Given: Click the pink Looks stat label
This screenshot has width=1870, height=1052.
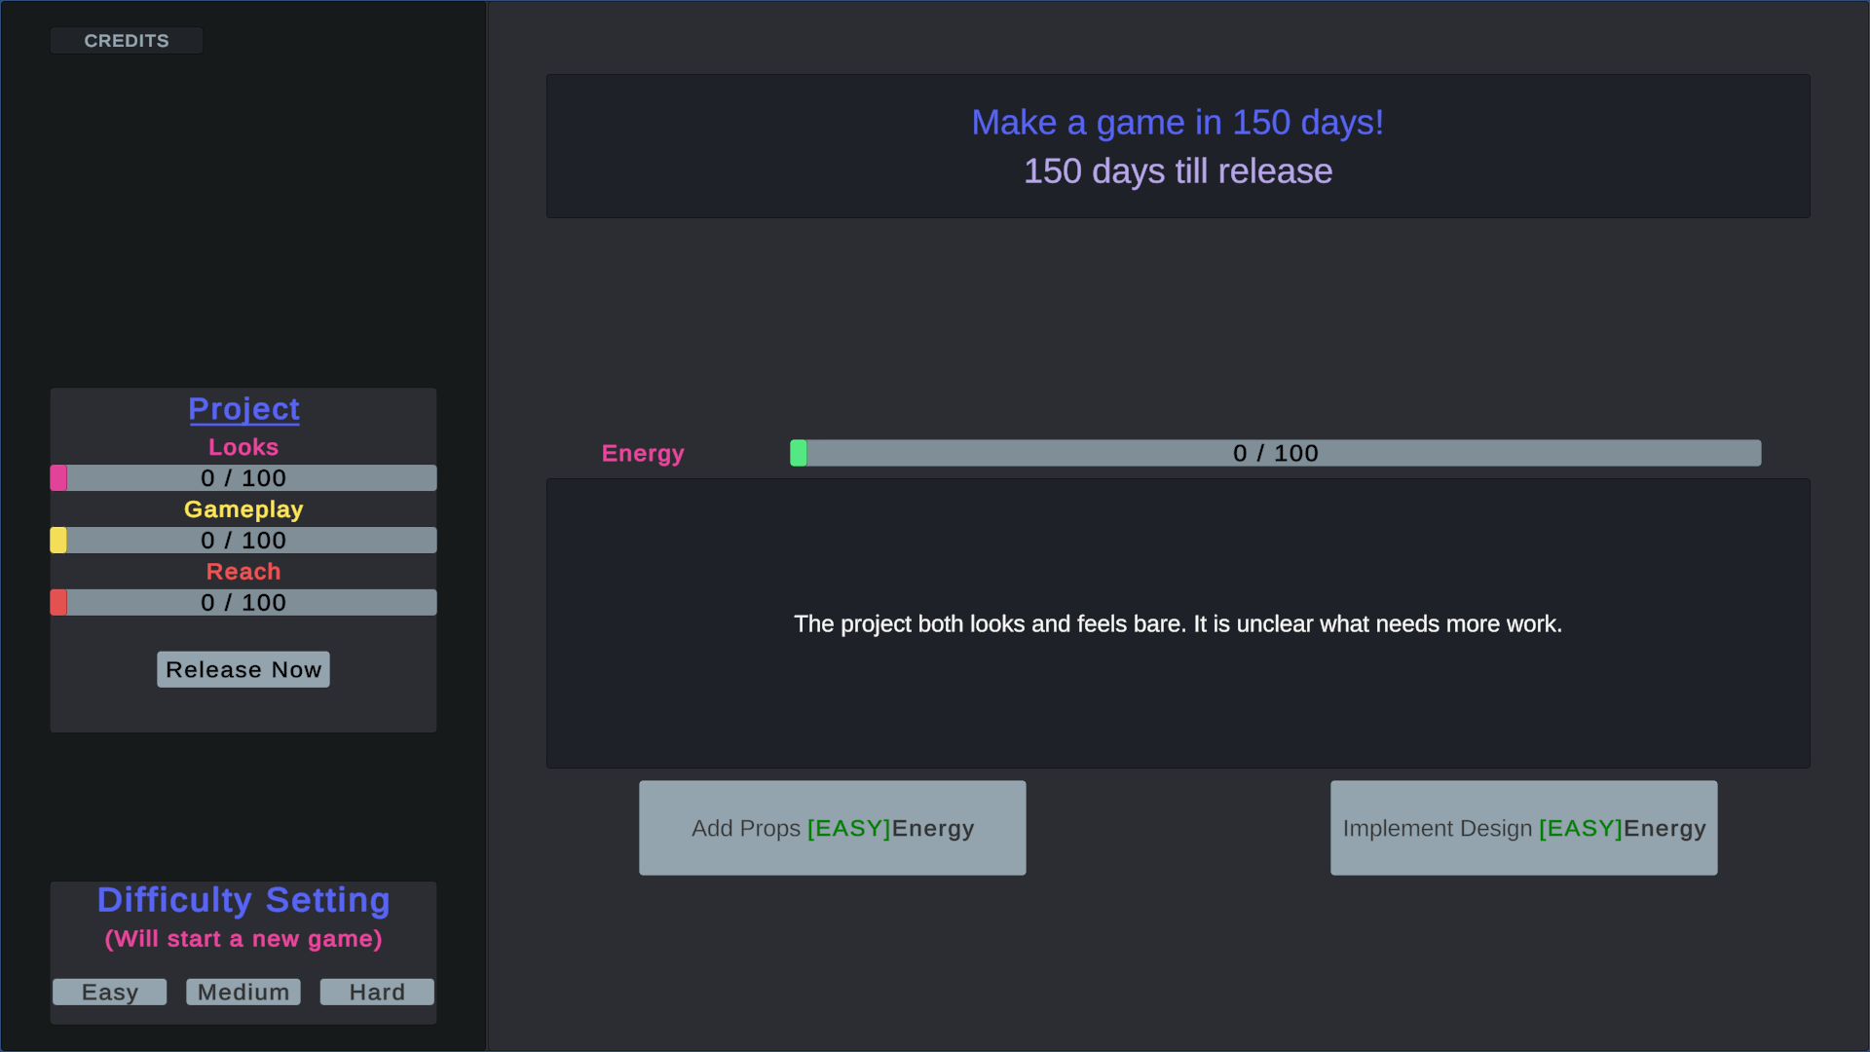Looking at the screenshot, I should point(243,446).
